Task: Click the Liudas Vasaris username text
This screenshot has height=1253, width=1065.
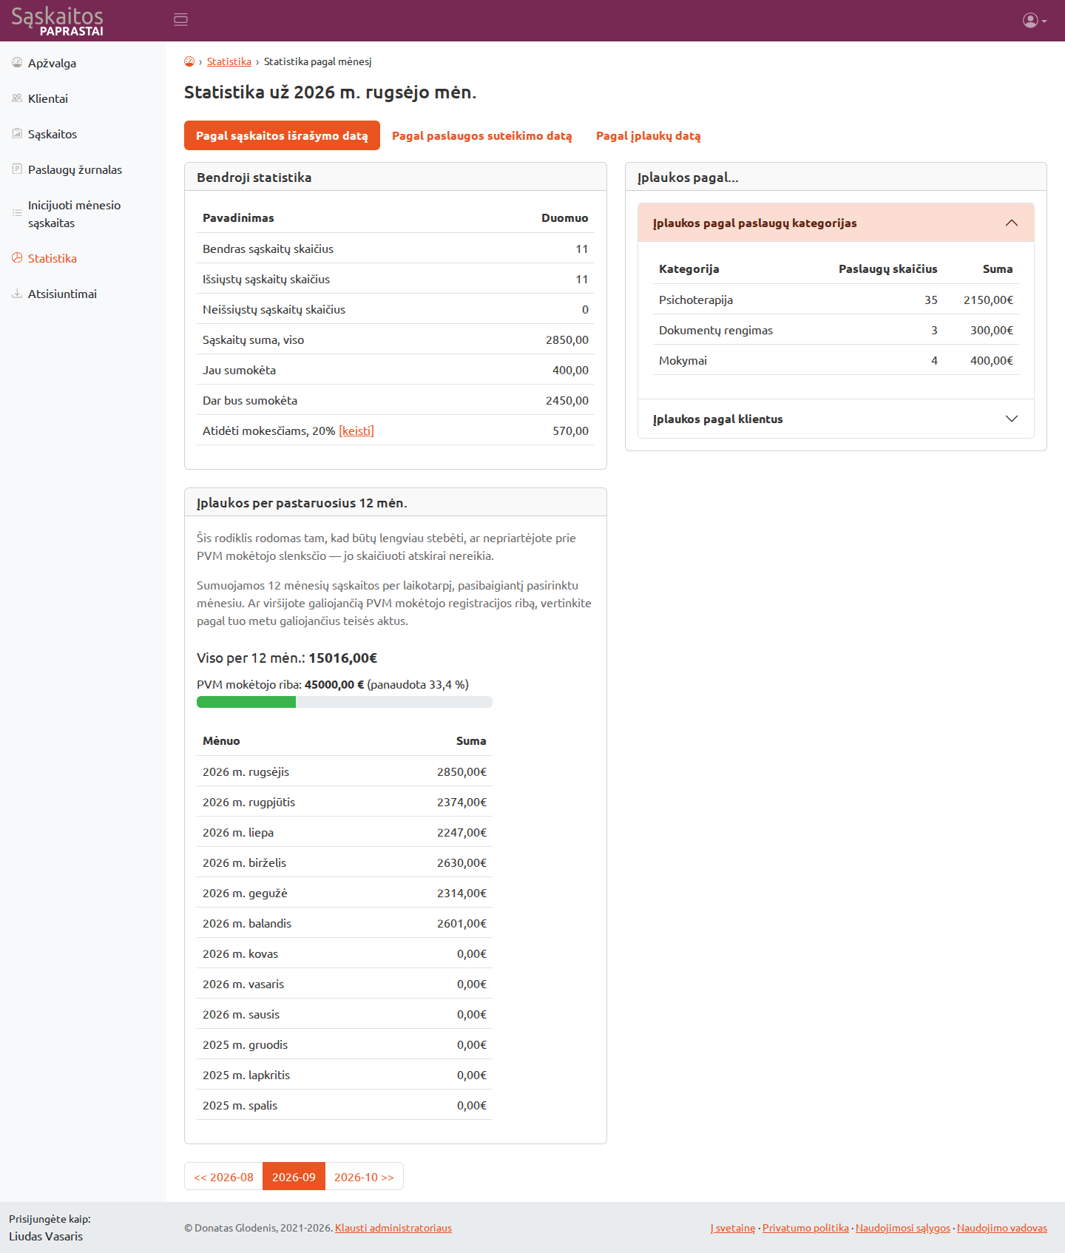Action: point(46,1236)
